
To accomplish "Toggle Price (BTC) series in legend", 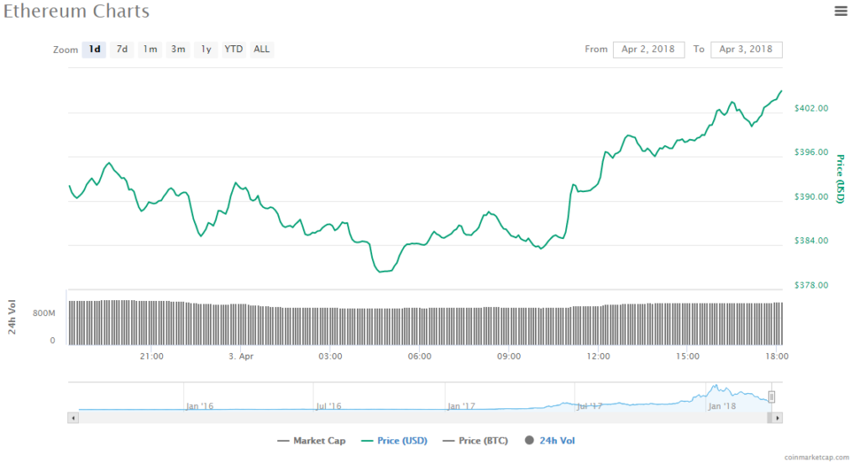I will pos(477,440).
